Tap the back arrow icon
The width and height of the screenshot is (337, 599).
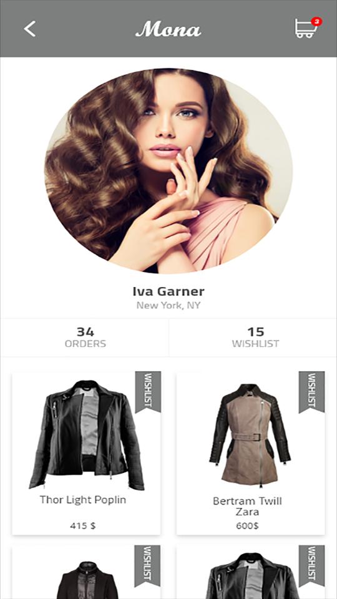[x=29, y=29]
